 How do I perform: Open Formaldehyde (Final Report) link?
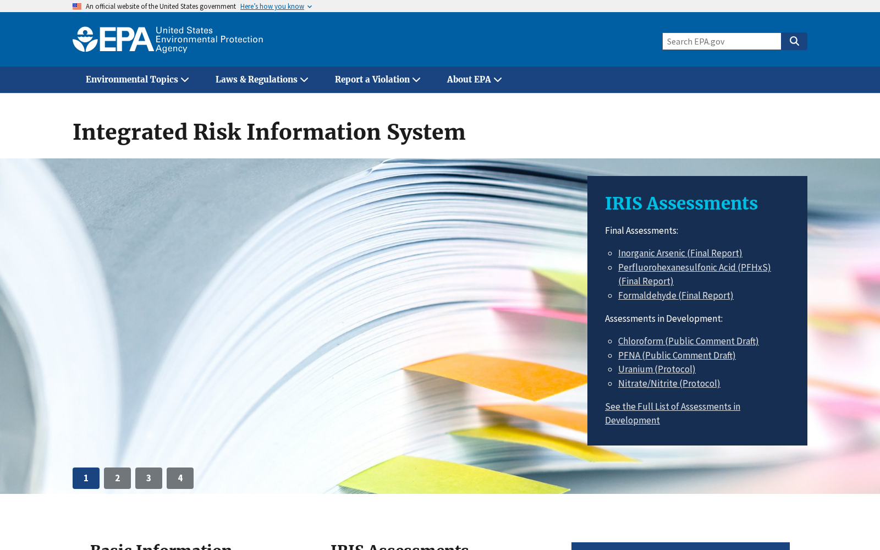pyautogui.click(x=675, y=295)
